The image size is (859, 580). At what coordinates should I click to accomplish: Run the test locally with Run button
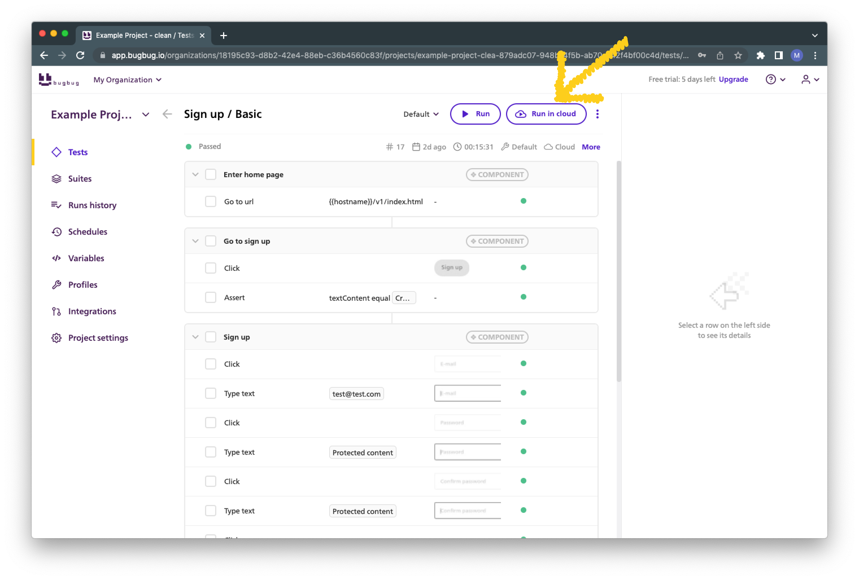point(475,114)
